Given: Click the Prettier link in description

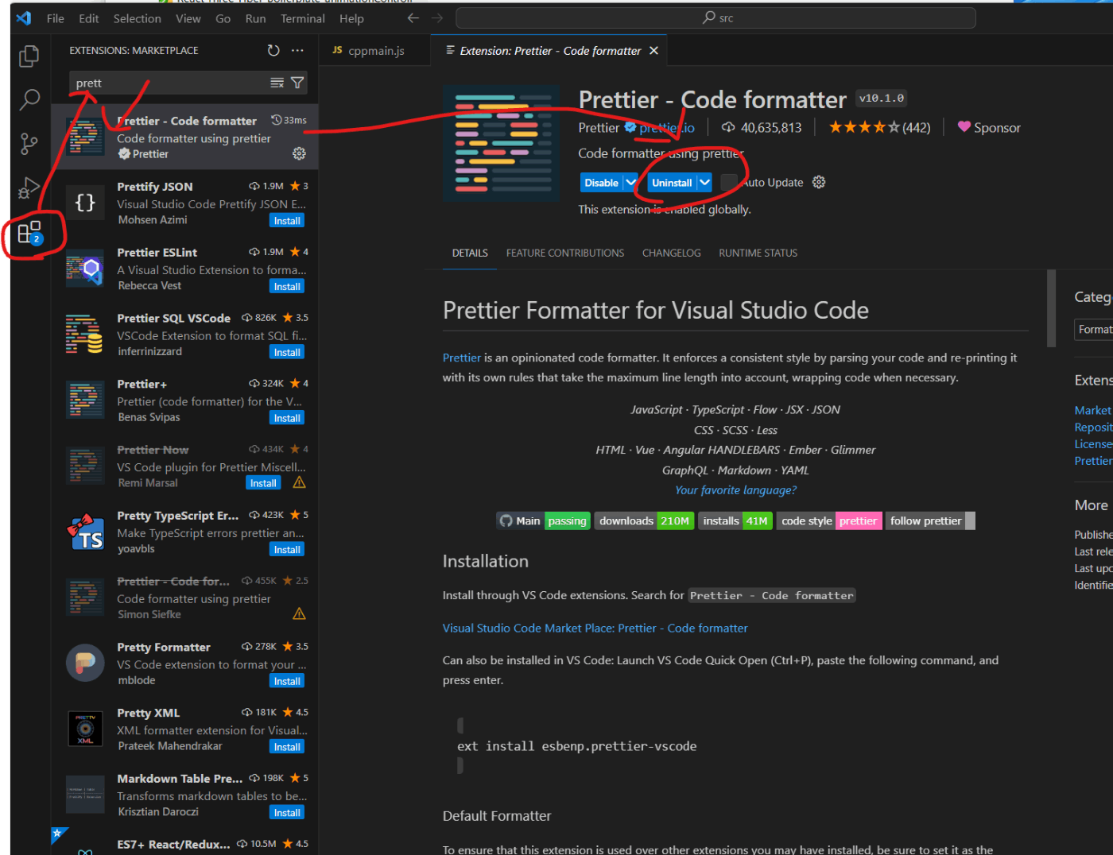Looking at the screenshot, I should point(461,358).
